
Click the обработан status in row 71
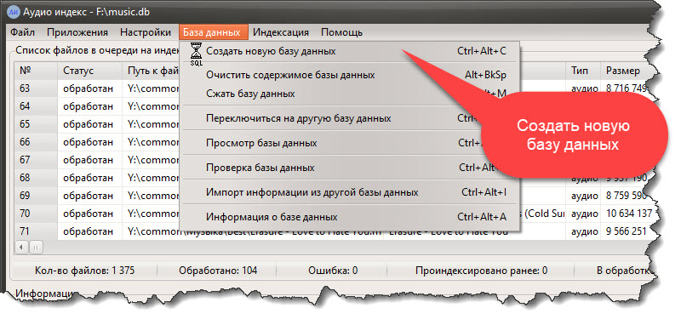point(89,231)
